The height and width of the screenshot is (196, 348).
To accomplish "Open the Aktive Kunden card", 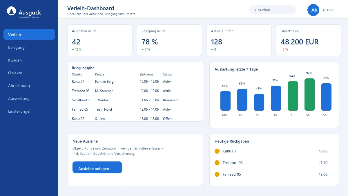I will pyautogui.click(x=239, y=40).
